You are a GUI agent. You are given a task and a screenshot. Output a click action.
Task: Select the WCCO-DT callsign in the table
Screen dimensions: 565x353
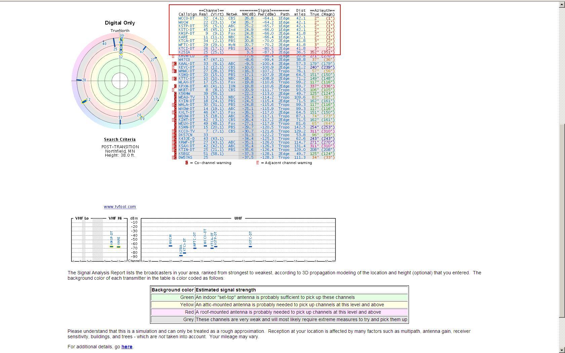187,18
